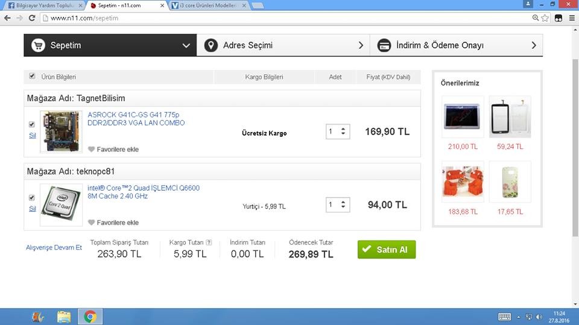579x325 pixels.
Task: Click the Alışverişe Devam Et link
Action: (x=54, y=248)
